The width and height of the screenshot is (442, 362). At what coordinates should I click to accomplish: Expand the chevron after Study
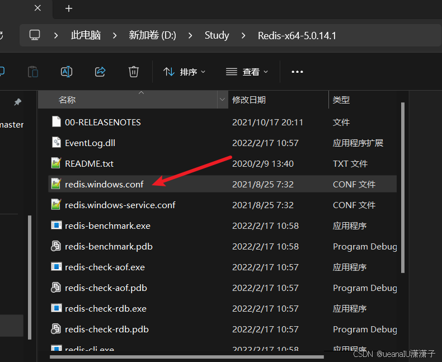tap(243, 35)
